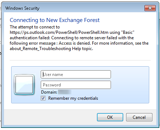
Task: Confirm credentials with the OK button
Action: click(110, 117)
